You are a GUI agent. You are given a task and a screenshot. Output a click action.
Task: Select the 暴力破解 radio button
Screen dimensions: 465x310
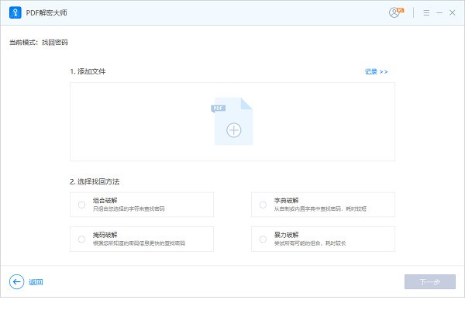tap(263, 239)
